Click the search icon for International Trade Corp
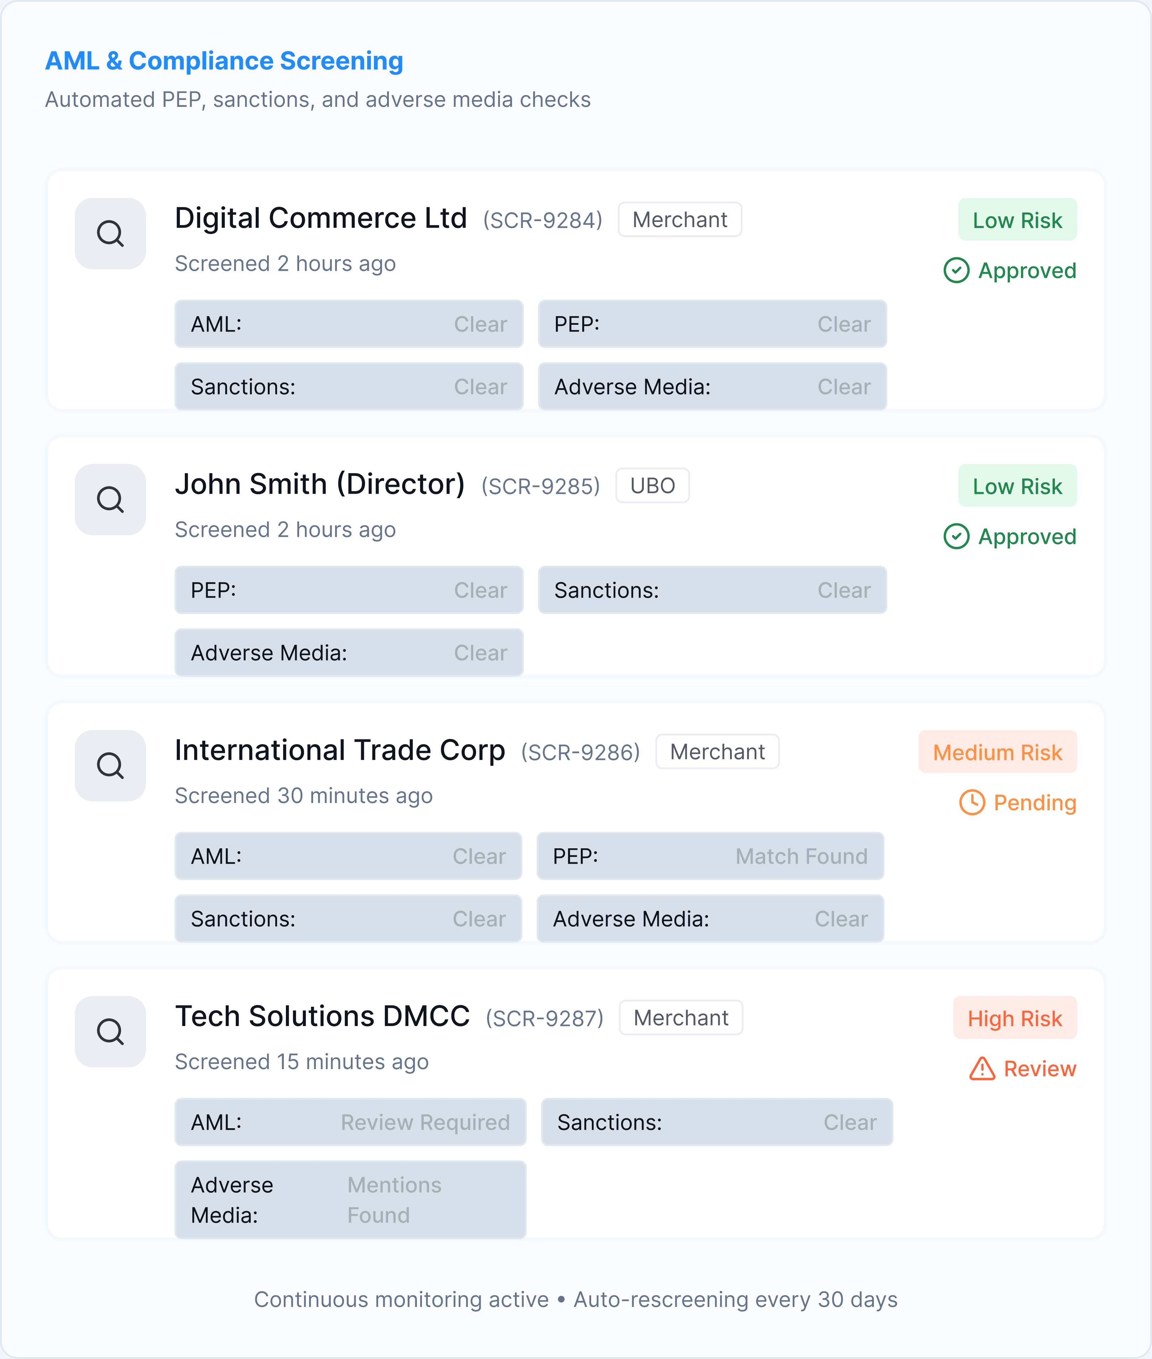This screenshot has width=1152, height=1359. click(x=110, y=765)
